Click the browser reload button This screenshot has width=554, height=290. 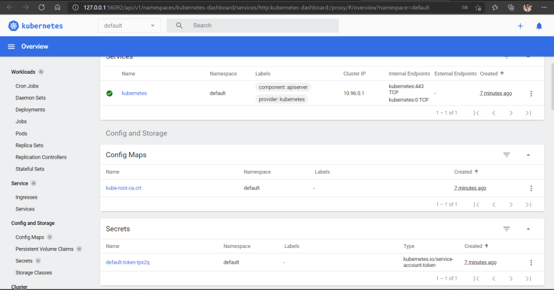42,7
